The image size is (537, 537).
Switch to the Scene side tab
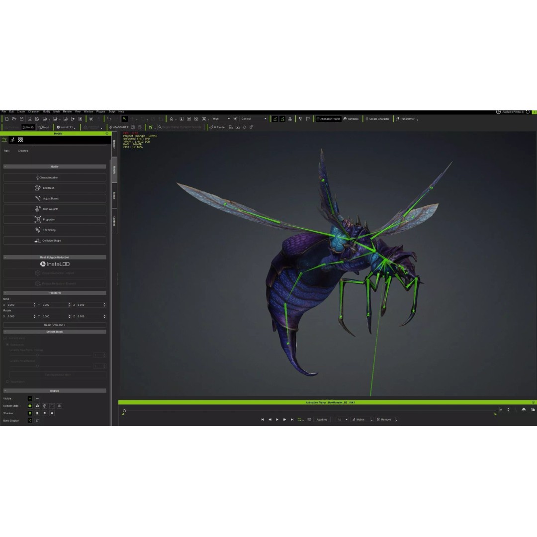click(x=114, y=195)
